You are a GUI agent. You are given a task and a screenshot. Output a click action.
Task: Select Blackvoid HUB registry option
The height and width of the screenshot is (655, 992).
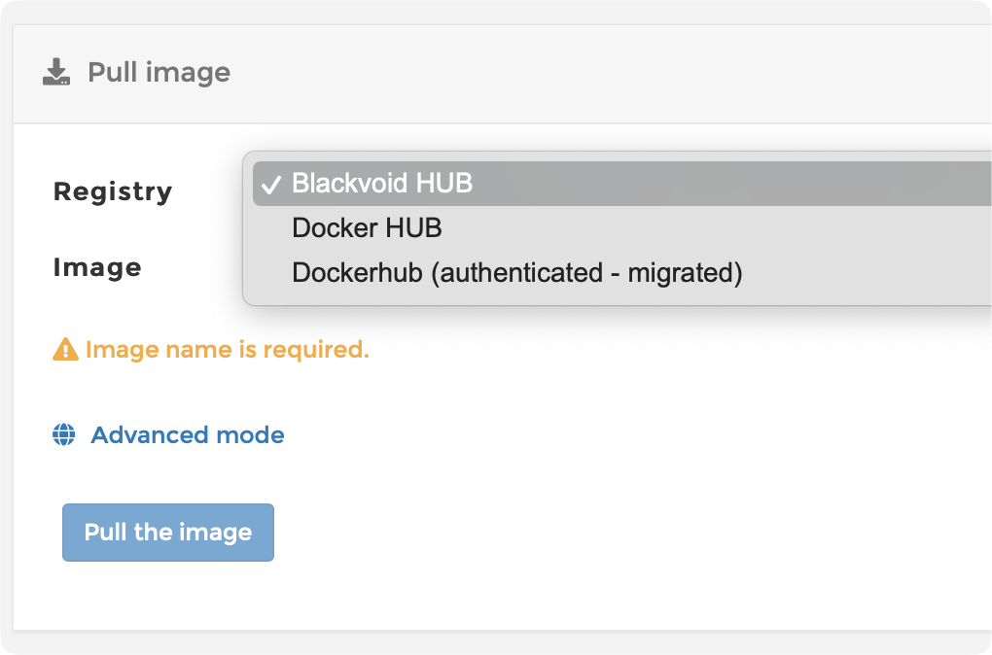[x=621, y=184]
